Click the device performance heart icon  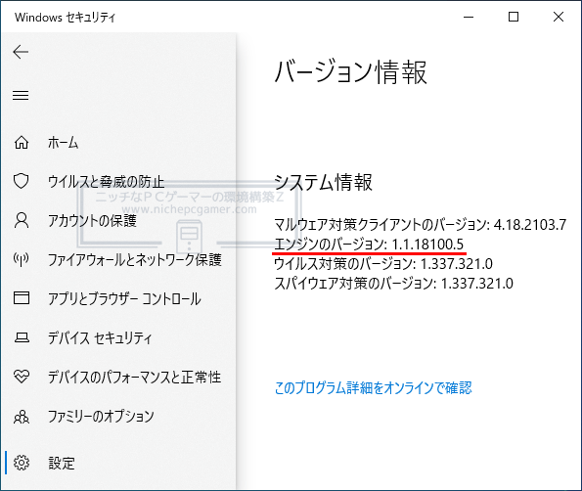pos(22,377)
